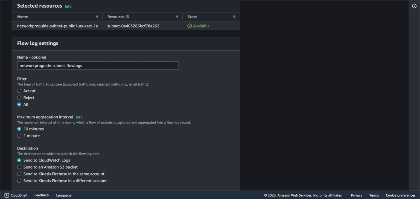Sort by the State column arrow
This screenshot has height=199, width=420.
pyautogui.click(x=234, y=17)
